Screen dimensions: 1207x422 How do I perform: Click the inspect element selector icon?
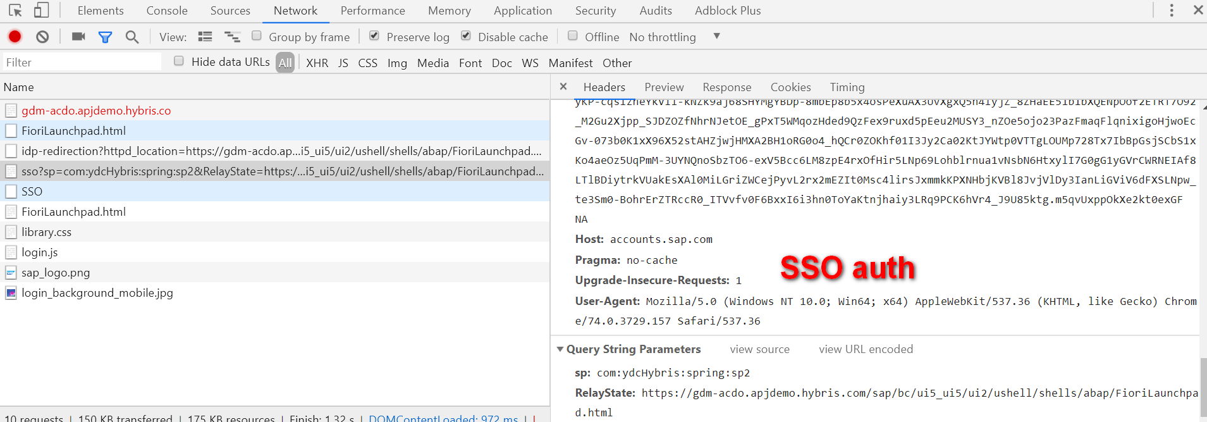(x=15, y=10)
